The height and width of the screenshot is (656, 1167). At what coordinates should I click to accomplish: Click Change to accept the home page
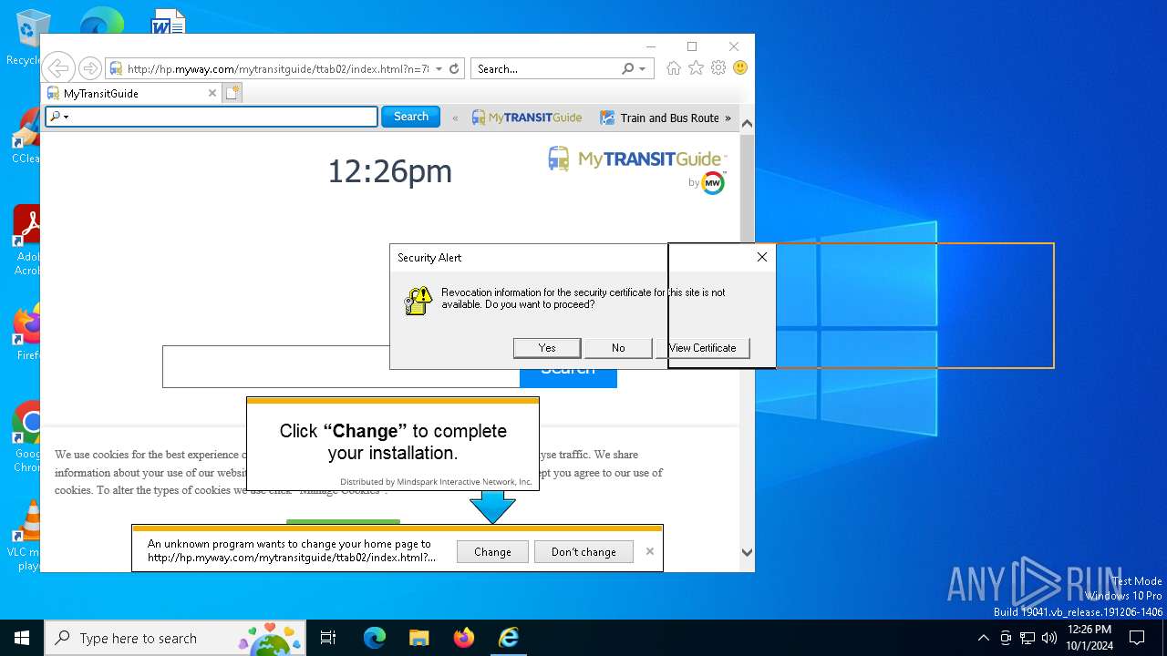pos(492,551)
